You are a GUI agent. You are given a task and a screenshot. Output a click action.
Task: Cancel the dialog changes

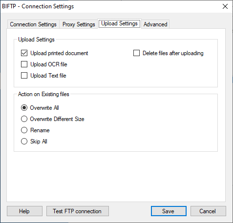tap(208, 211)
